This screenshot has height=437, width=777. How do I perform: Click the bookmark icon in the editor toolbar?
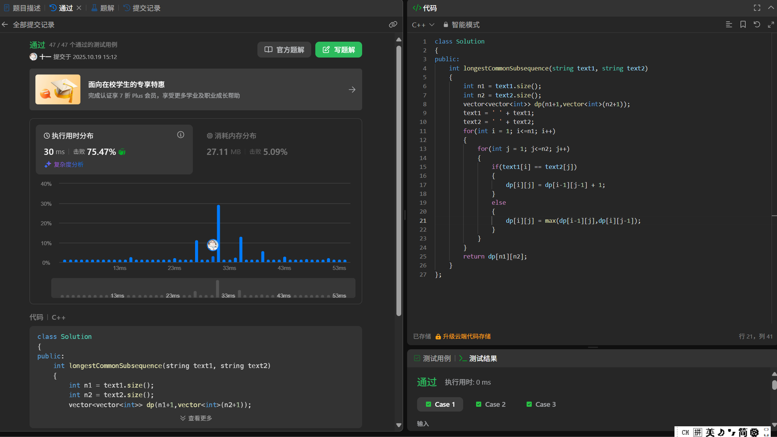click(743, 24)
